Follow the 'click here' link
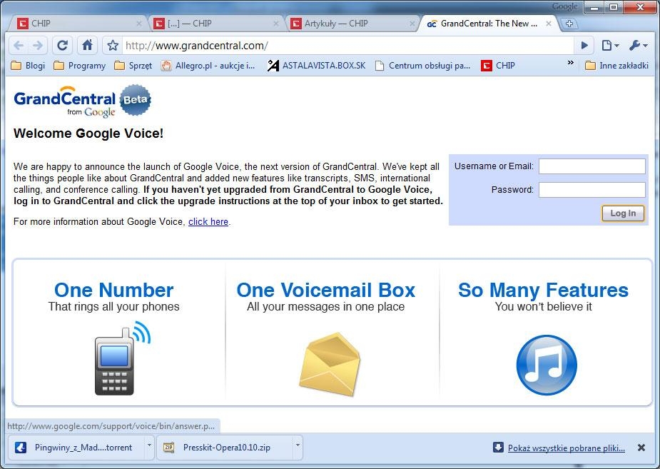This screenshot has width=660, height=469. (208, 221)
